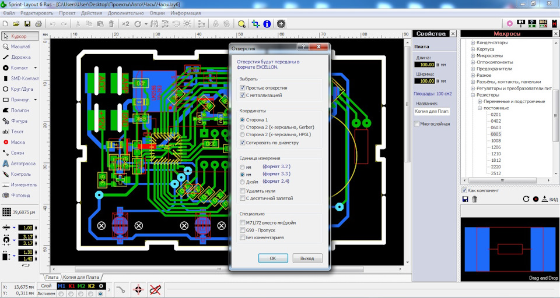Open the Редактировать menu
Image resolution: width=560 pixels, height=298 pixels.
[x=37, y=13]
